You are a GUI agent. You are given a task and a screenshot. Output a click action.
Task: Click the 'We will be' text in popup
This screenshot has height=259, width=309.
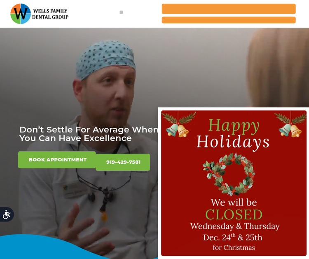(234, 202)
